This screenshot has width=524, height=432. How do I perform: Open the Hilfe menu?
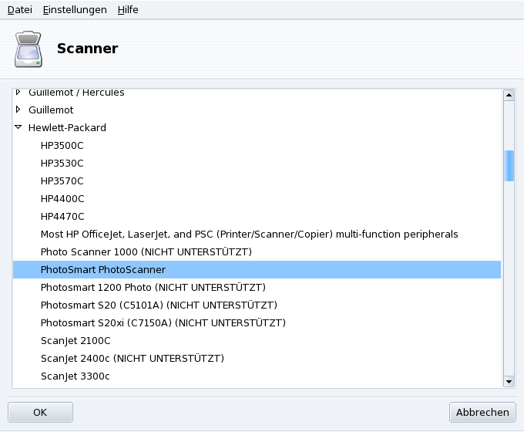(x=128, y=10)
